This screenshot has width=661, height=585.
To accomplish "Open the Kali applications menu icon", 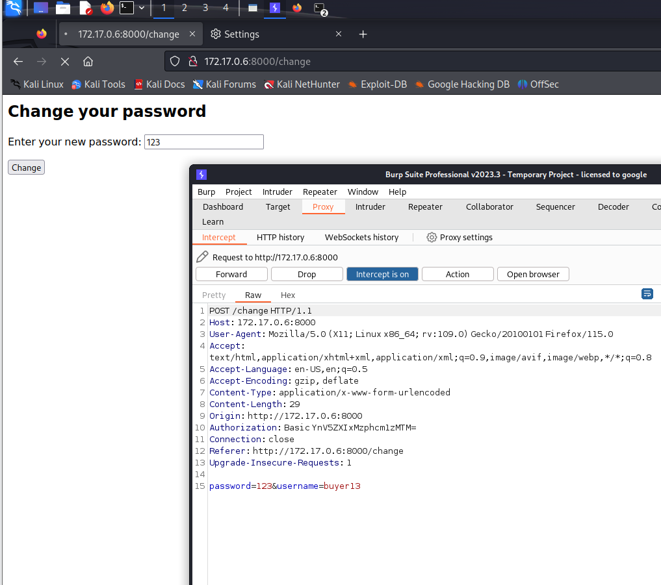I will coord(13,8).
